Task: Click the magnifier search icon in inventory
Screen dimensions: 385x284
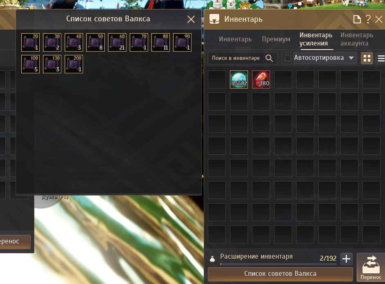Action: pyautogui.click(x=269, y=58)
